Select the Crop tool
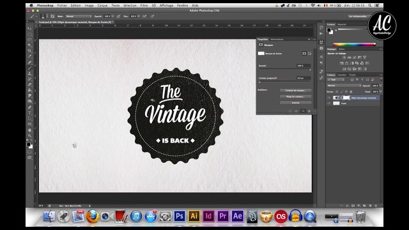409x230 pixels. click(30, 51)
